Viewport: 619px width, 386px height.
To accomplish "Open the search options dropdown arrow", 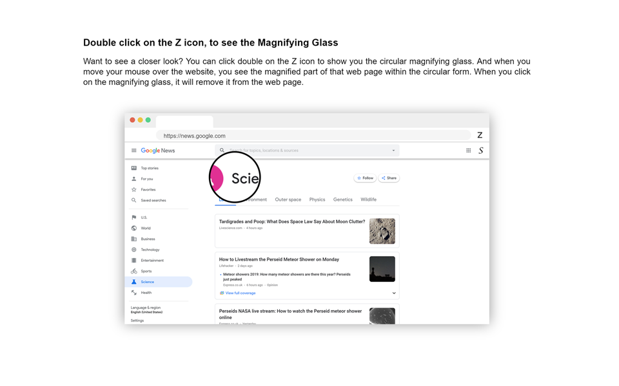I will point(393,151).
